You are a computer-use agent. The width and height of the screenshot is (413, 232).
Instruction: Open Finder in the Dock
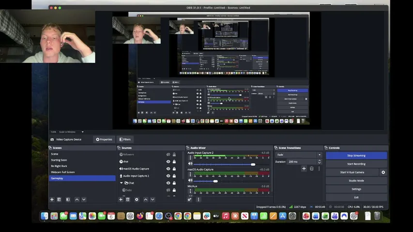(x=45, y=216)
